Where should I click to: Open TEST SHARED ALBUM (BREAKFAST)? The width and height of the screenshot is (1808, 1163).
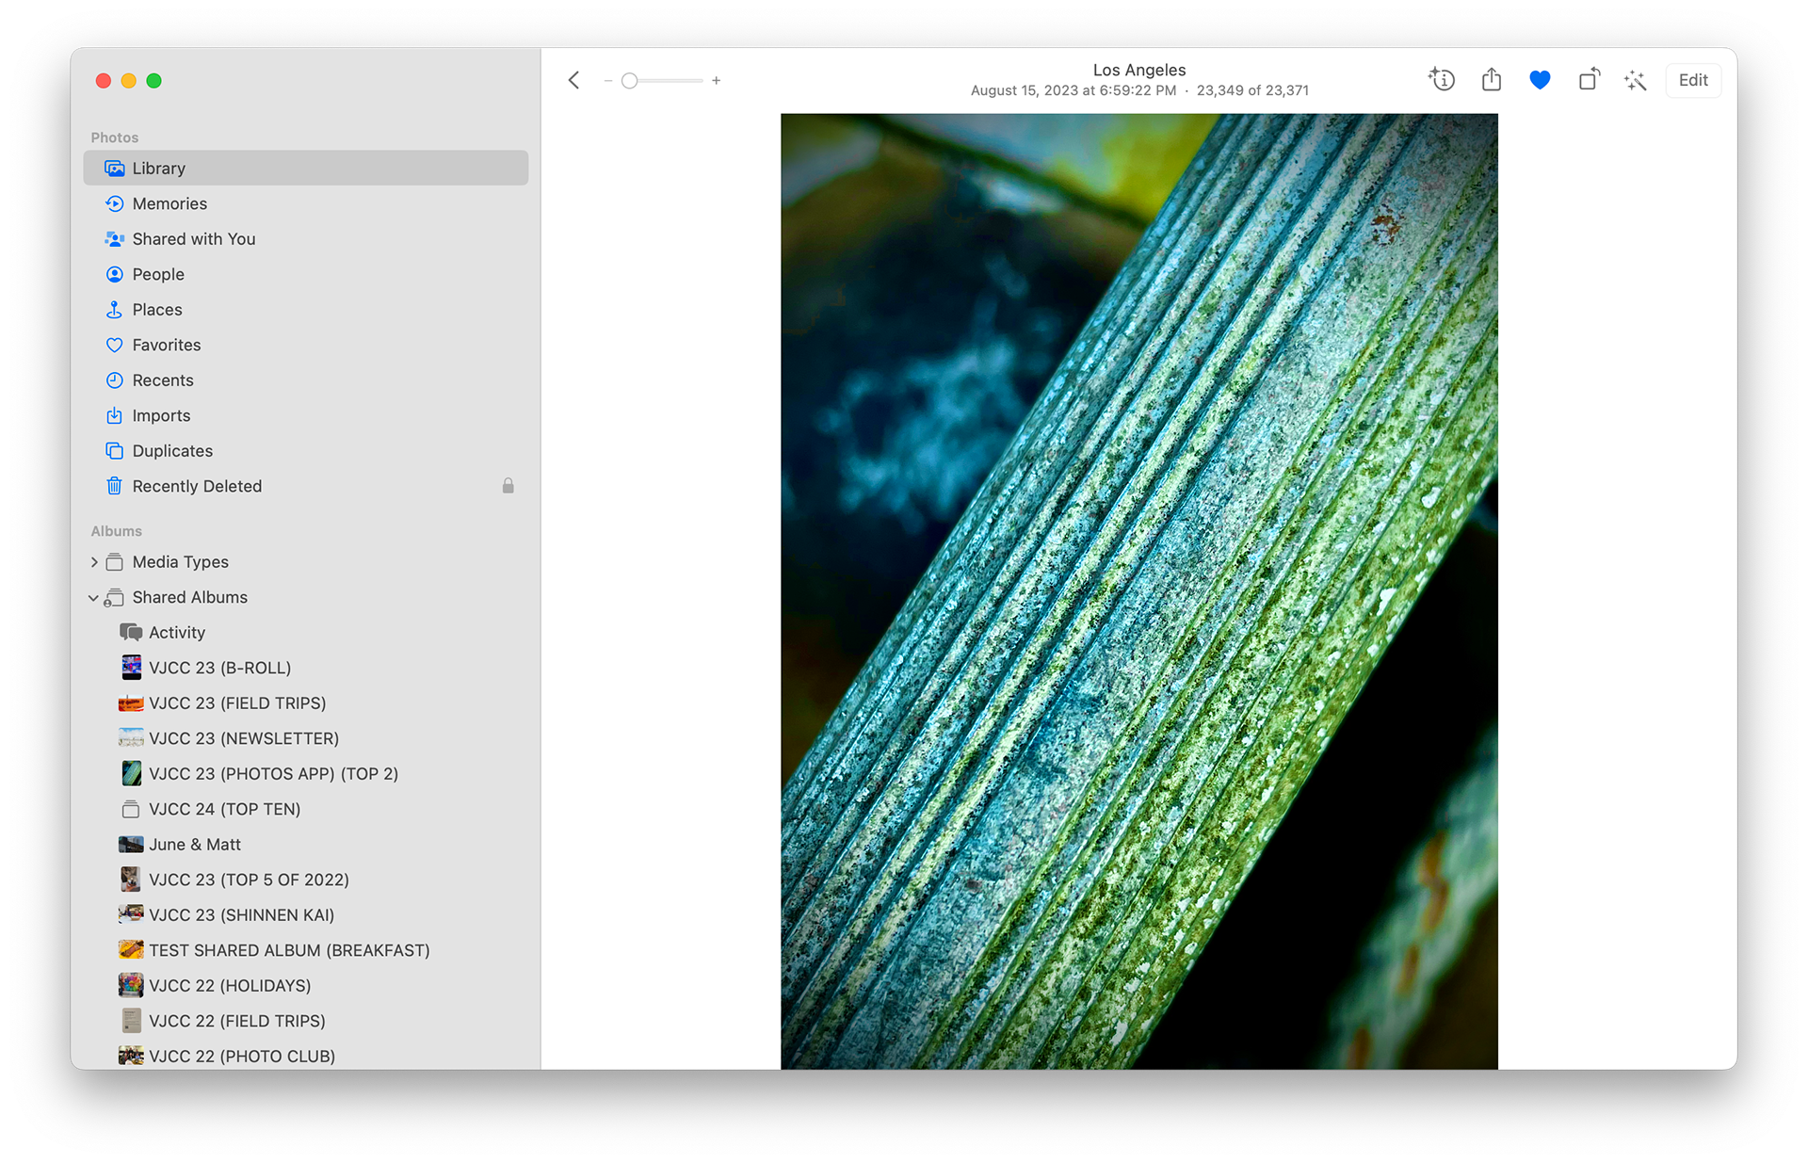pyautogui.click(x=306, y=950)
